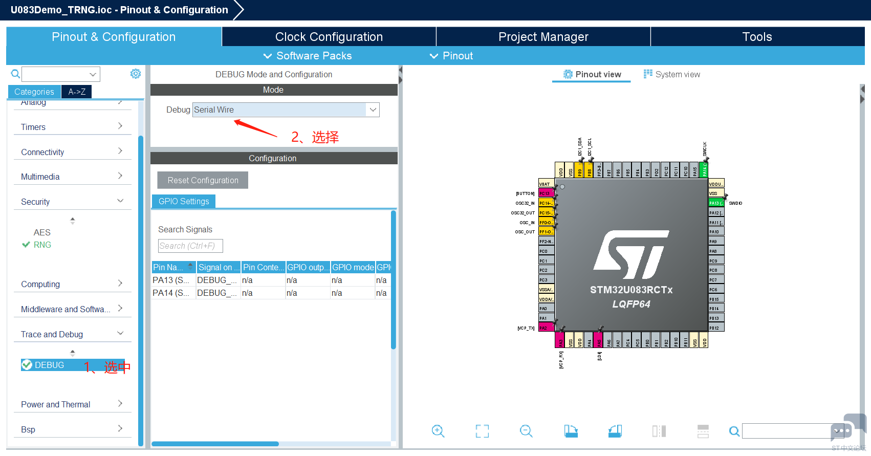Viewport: 871px width, 456px height.
Task: Click the category search magnifier icon
Action: point(16,74)
